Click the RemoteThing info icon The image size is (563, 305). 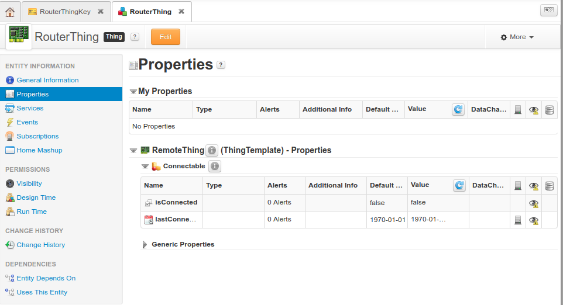click(212, 150)
